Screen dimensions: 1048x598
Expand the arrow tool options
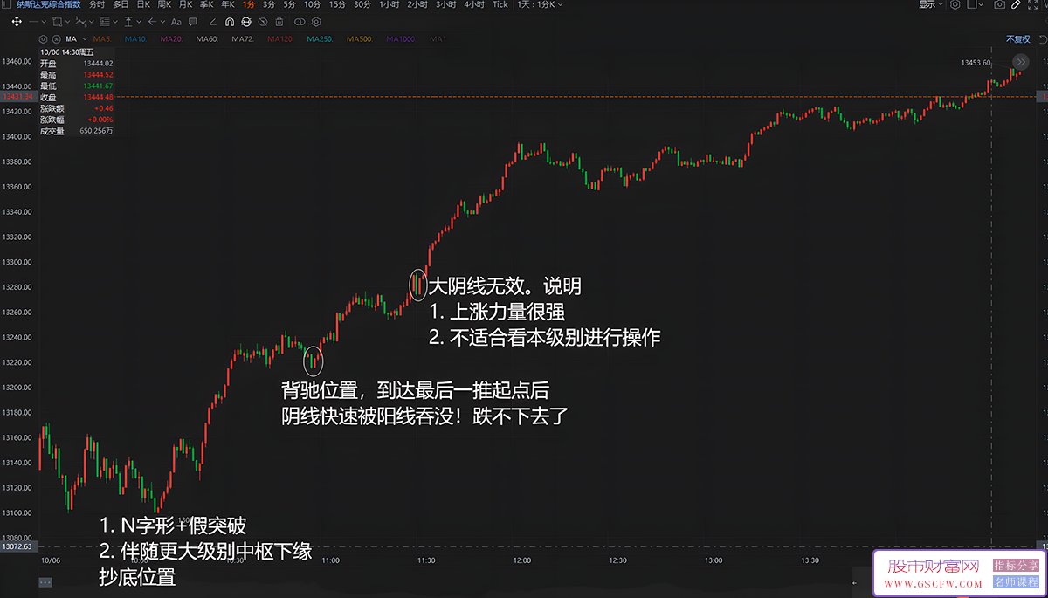162,21
